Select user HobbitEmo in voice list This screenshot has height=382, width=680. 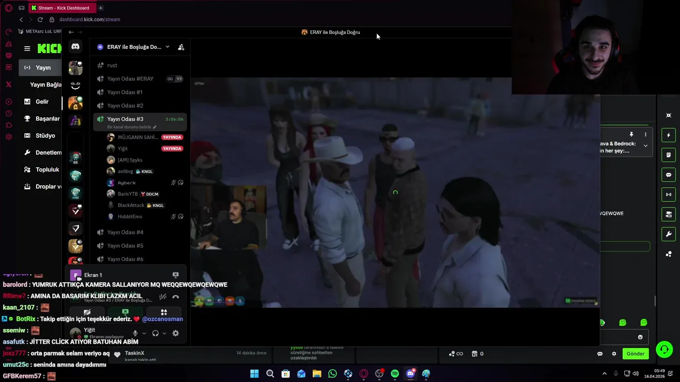(130, 216)
